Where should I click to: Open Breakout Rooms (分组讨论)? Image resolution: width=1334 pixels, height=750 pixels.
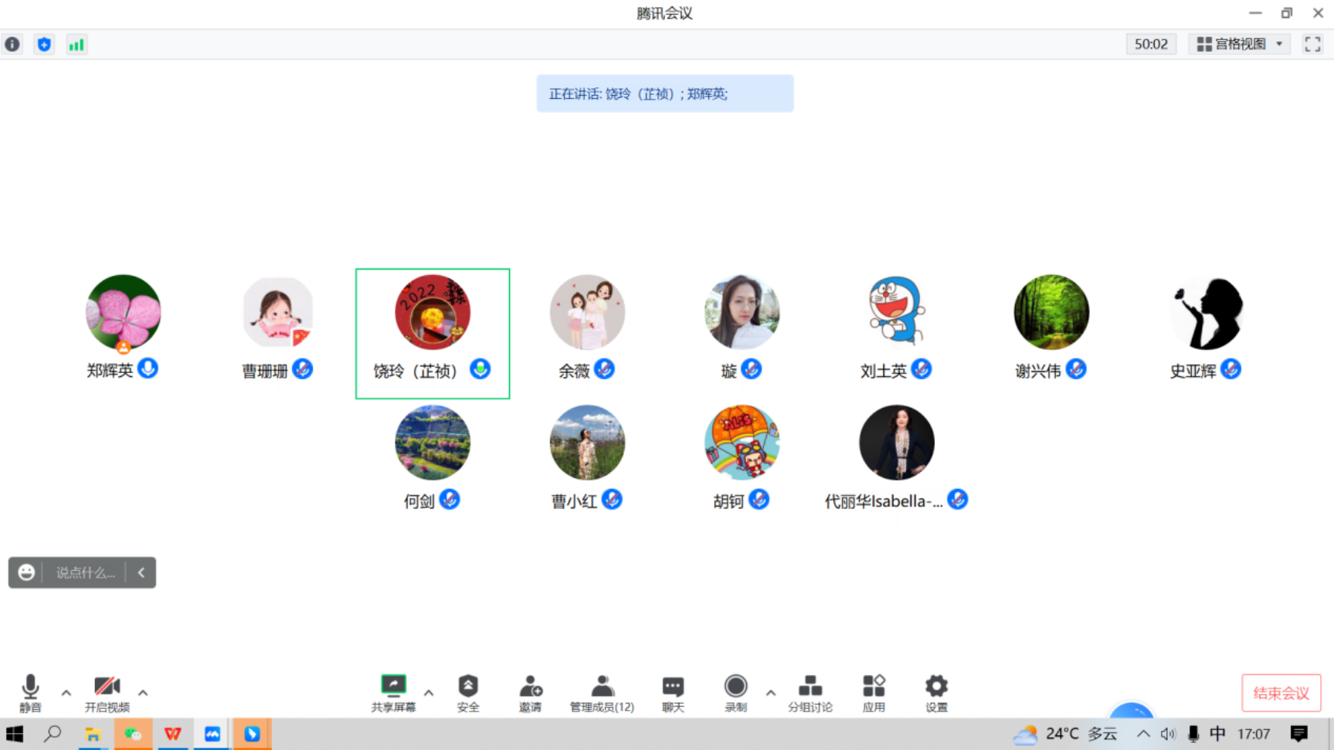click(810, 692)
